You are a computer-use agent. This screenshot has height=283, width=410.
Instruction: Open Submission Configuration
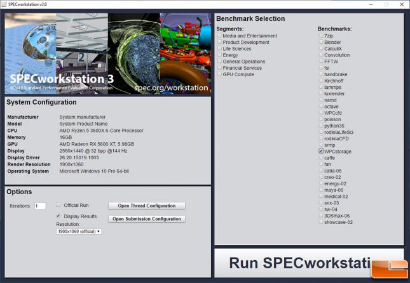click(x=147, y=219)
